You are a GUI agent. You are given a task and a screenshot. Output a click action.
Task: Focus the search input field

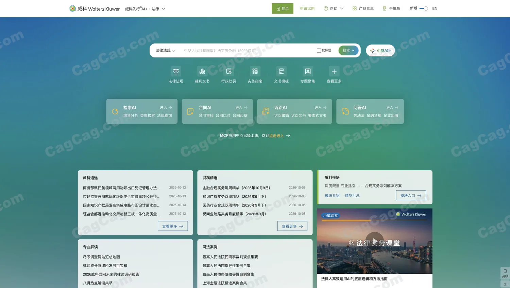tap(248, 51)
